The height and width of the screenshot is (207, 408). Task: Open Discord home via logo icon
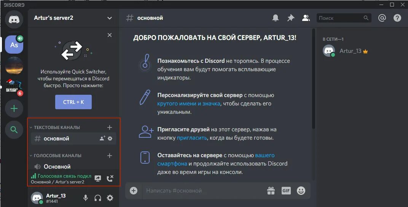point(14,20)
